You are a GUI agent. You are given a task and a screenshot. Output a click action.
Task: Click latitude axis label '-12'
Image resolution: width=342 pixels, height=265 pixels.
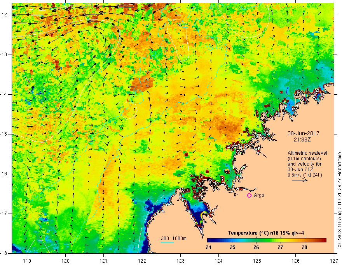(4, 15)
